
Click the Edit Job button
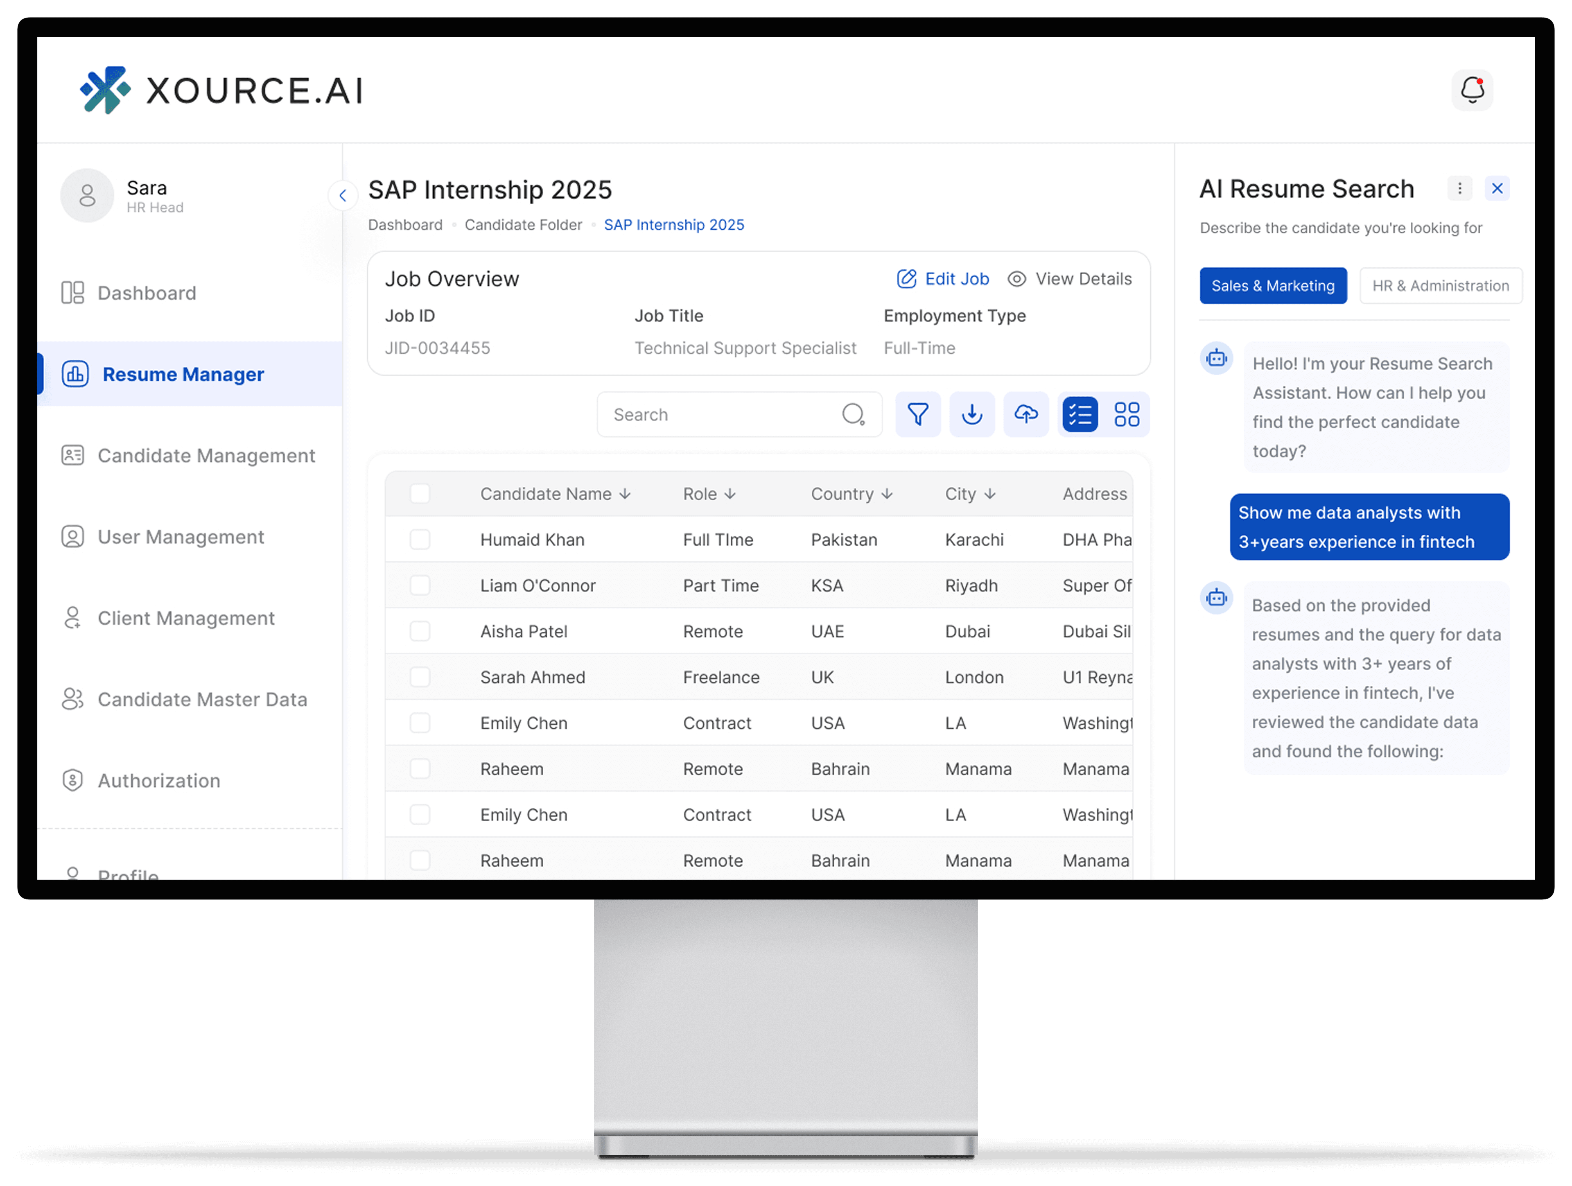[943, 279]
